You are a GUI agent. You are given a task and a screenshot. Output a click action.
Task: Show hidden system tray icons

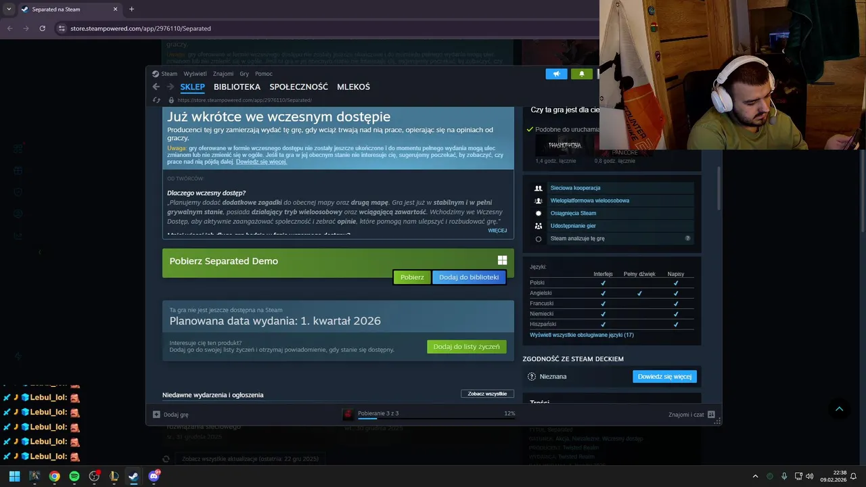pyautogui.click(x=756, y=476)
